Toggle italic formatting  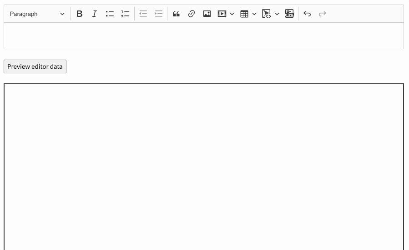[95, 14]
